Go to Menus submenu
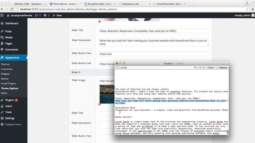 (4, 79)
